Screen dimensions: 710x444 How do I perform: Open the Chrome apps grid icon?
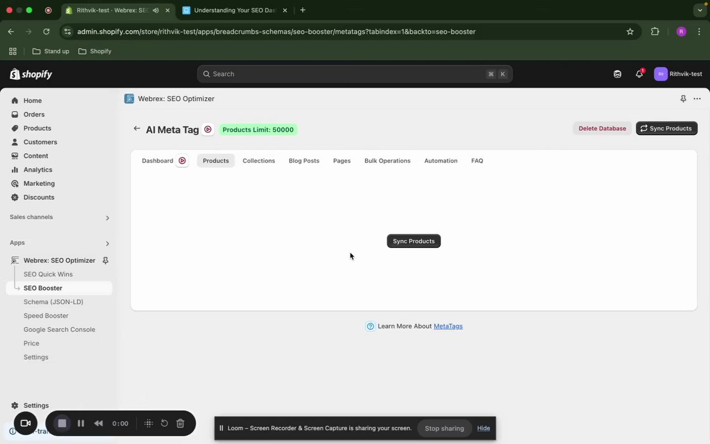click(x=13, y=51)
